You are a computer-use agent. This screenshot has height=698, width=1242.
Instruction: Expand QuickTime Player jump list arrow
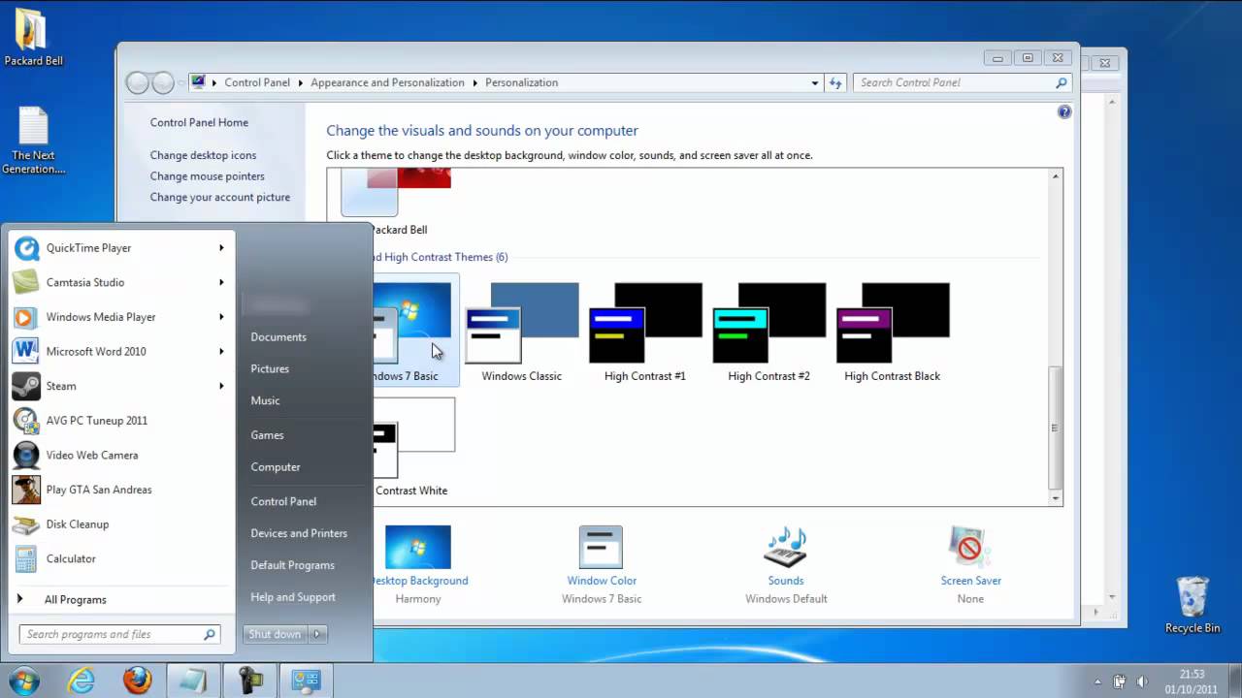221,248
